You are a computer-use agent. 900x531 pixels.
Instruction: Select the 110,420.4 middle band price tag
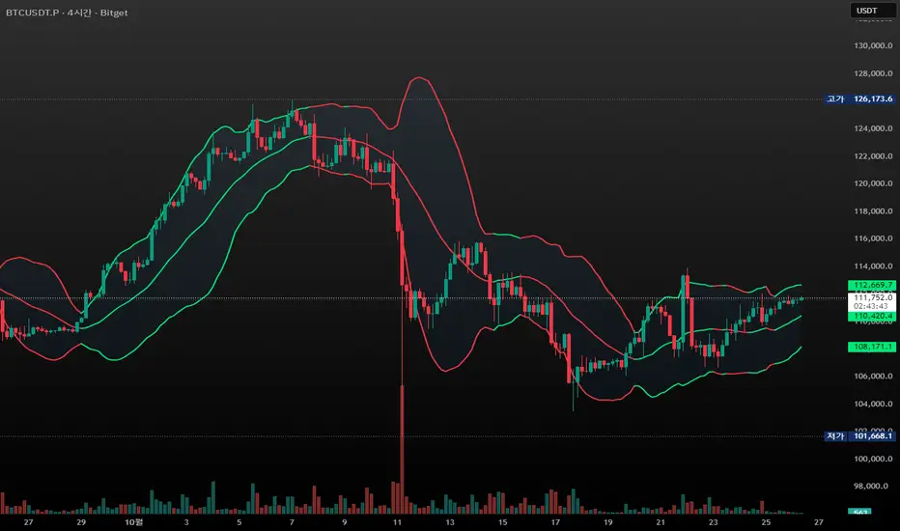(x=871, y=317)
